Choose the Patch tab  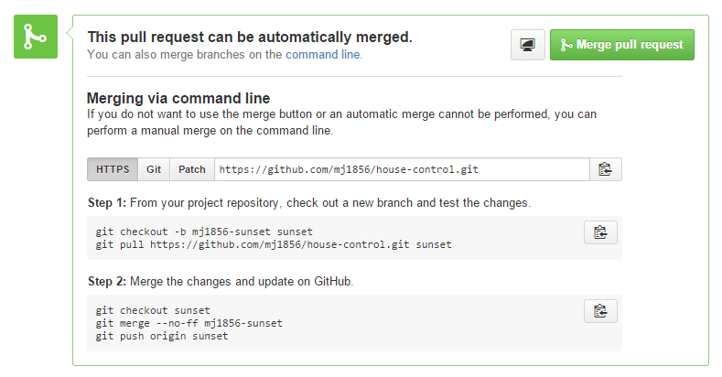point(191,169)
